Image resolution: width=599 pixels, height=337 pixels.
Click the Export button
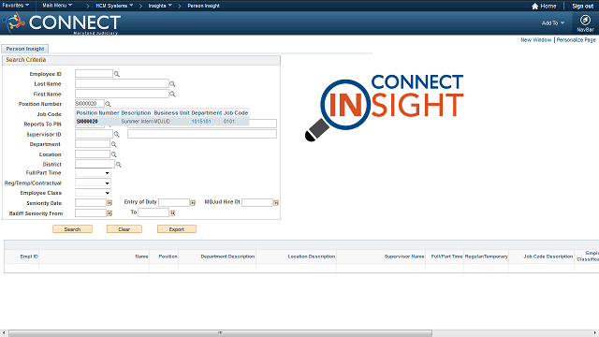(177, 229)
